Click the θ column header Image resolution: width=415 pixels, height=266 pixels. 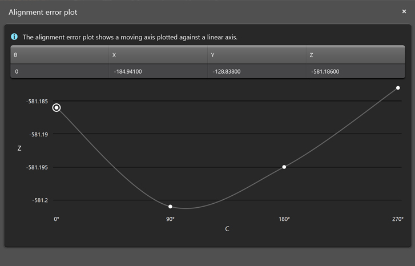59,55
